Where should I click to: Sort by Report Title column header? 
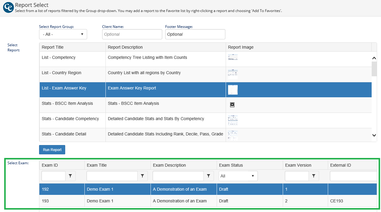tap(53, 47)
